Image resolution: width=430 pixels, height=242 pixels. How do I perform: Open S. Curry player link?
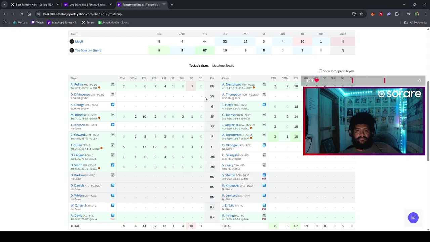(228, 165)
